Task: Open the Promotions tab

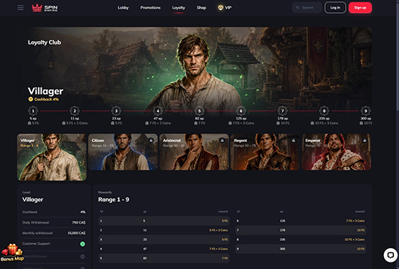Action: click(x=150, y=8)
